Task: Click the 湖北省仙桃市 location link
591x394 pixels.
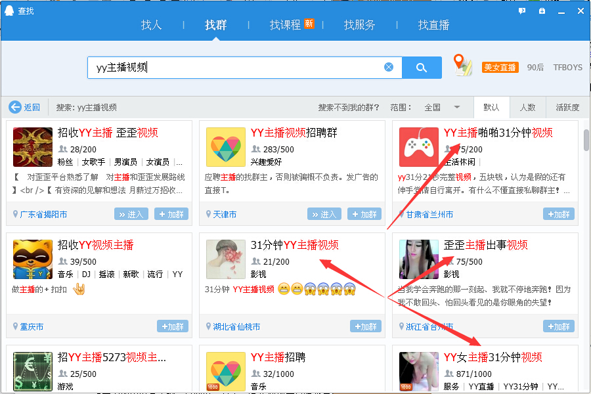Action: (236, 327)
